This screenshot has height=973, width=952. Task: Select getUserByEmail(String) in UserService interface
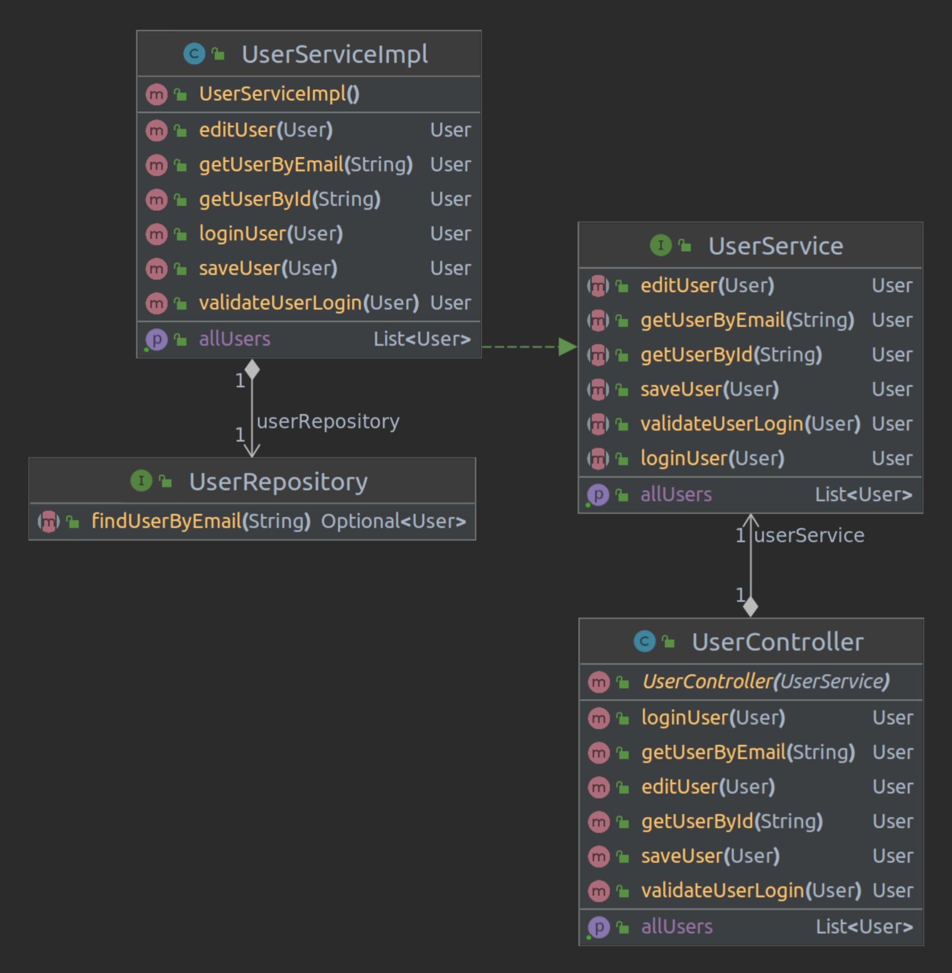click(x=747, y=320)
